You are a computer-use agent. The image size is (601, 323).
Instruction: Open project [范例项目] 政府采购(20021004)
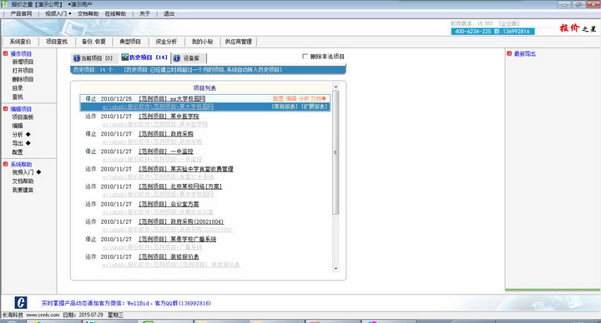181,221
